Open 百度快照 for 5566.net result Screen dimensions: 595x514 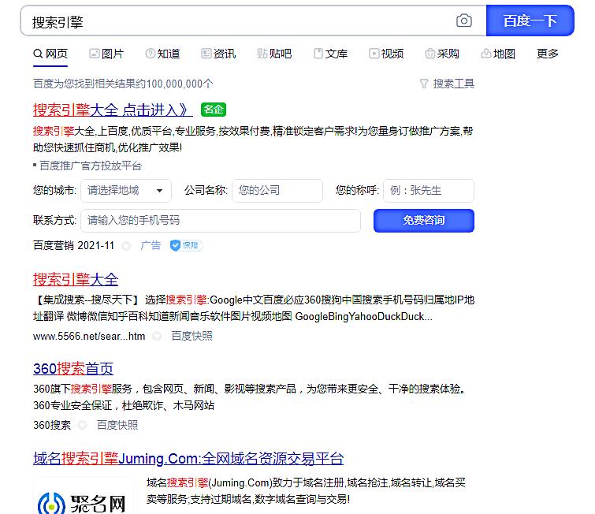pyautogui.click(x=192, y=337)
